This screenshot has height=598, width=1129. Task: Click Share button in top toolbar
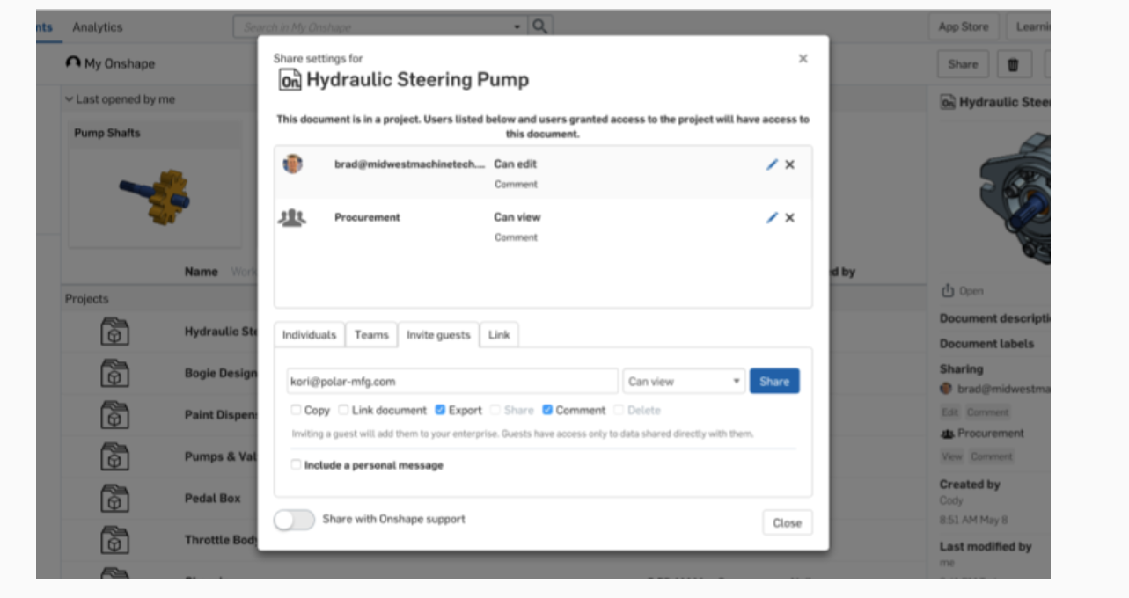point(963,64)
